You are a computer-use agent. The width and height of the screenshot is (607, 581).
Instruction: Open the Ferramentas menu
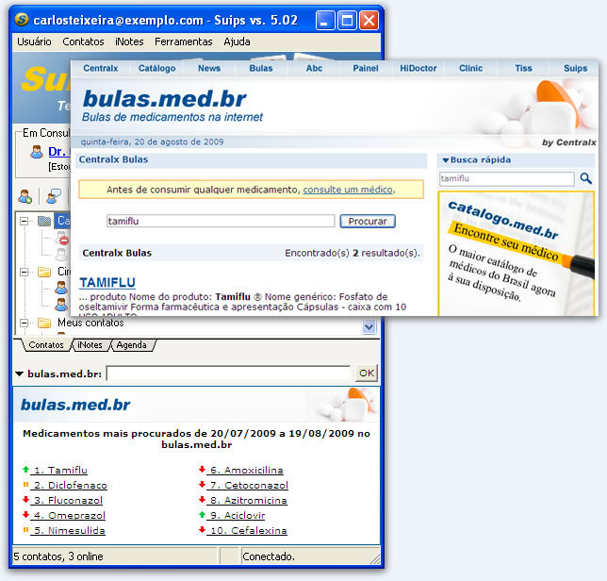184,41
